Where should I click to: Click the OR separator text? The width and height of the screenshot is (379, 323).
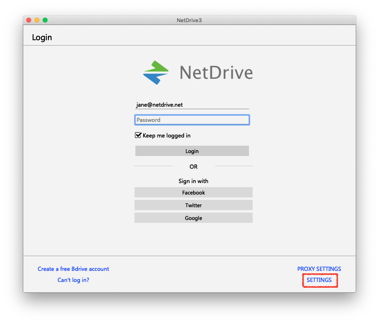tap(193, 167)
